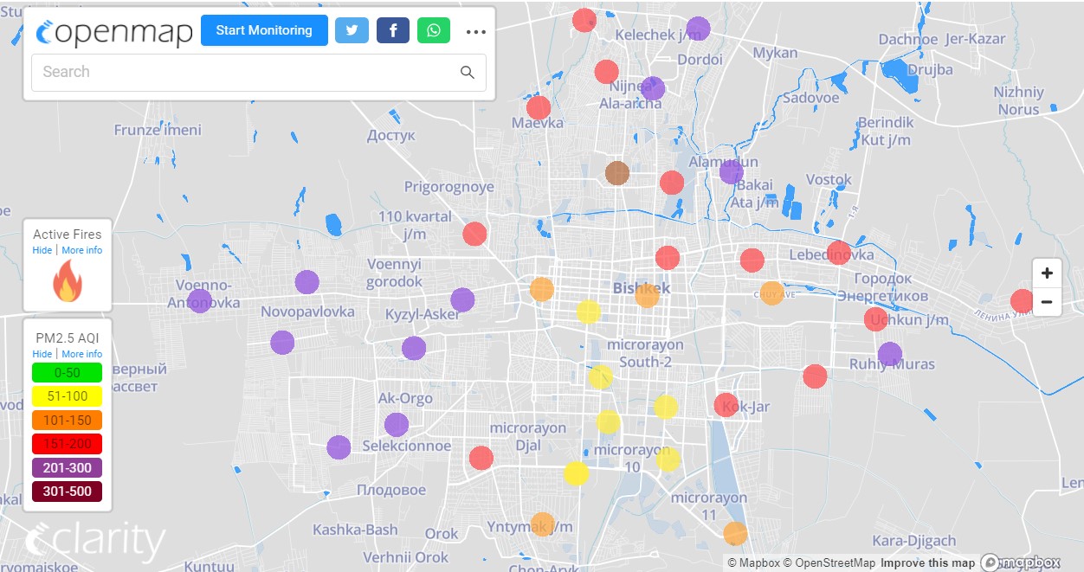Zoom in on the map

[1047, 273]
